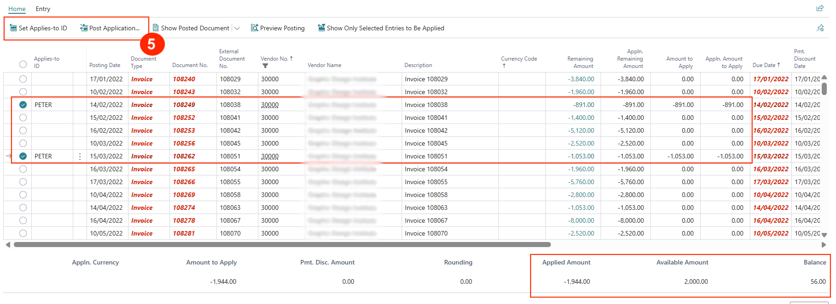Switch to the Entry tab
Viewport: 836px width, 304px height.
[43, 9]
